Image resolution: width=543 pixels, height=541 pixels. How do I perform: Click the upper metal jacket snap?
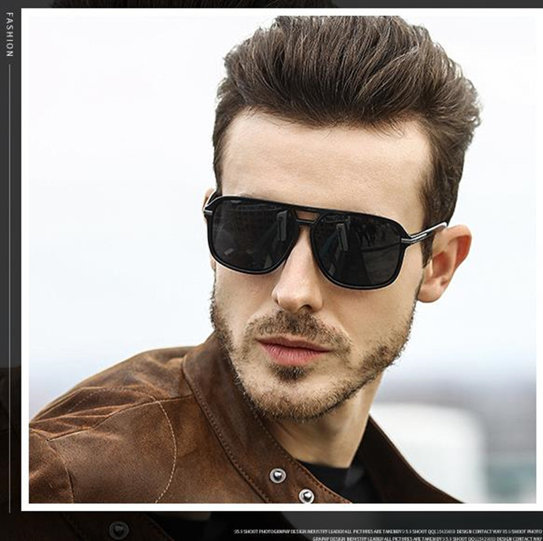(277, 475)
